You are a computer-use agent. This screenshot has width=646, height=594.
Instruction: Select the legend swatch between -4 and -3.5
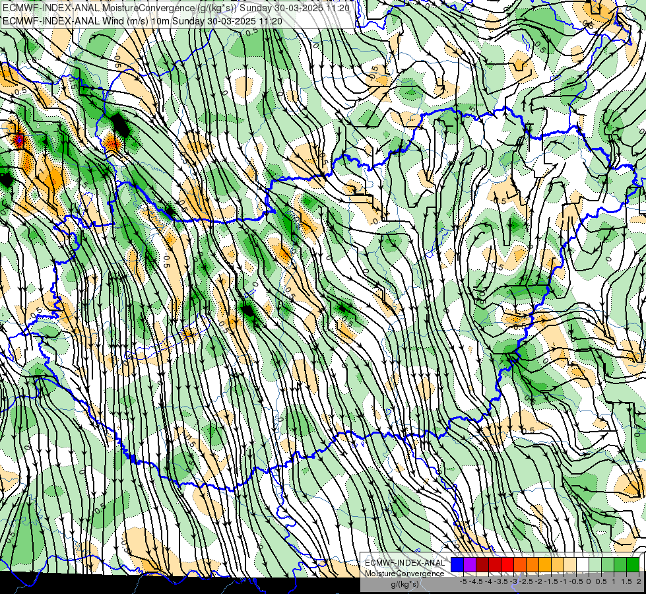pos(495,565)
